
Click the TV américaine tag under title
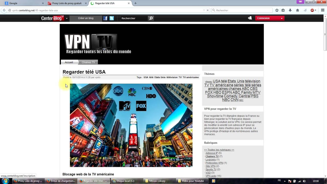pyautogui.click(x=191, y=77)
